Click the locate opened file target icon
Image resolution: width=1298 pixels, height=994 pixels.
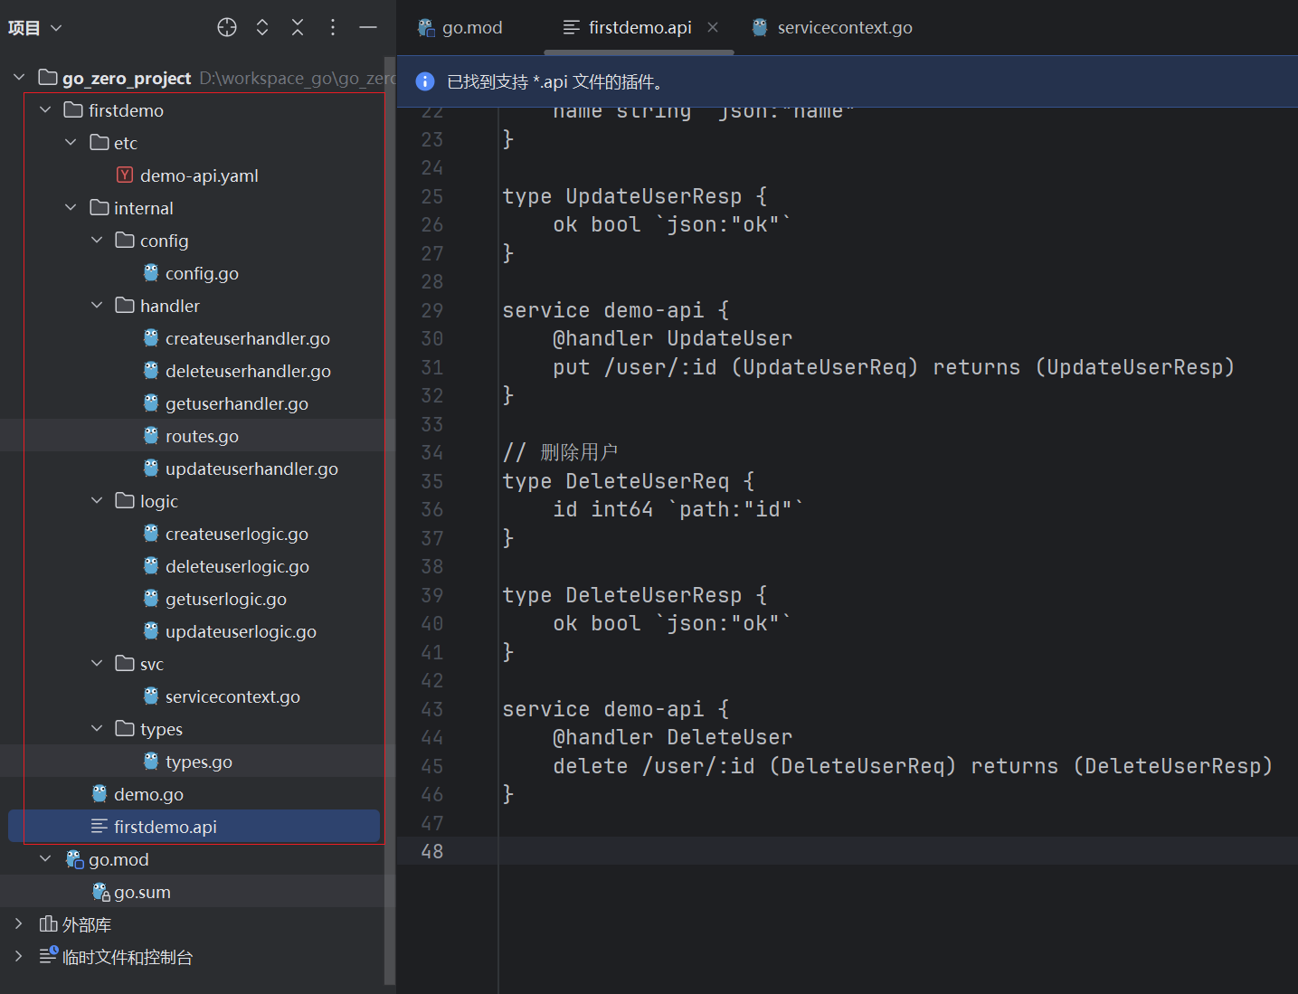[x=227, y=27]
